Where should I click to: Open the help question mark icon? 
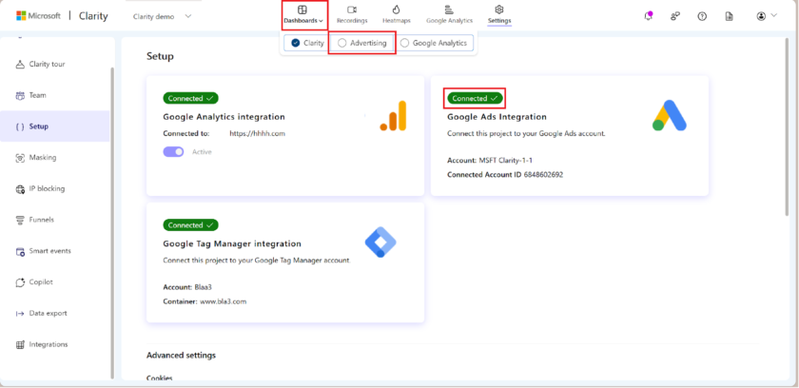click(702, 16)
